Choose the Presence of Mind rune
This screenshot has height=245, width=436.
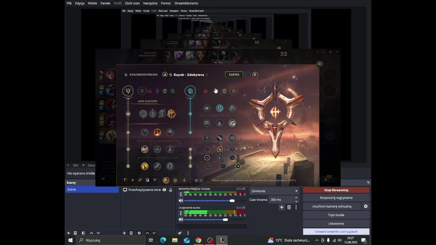(x=170, y=132)
